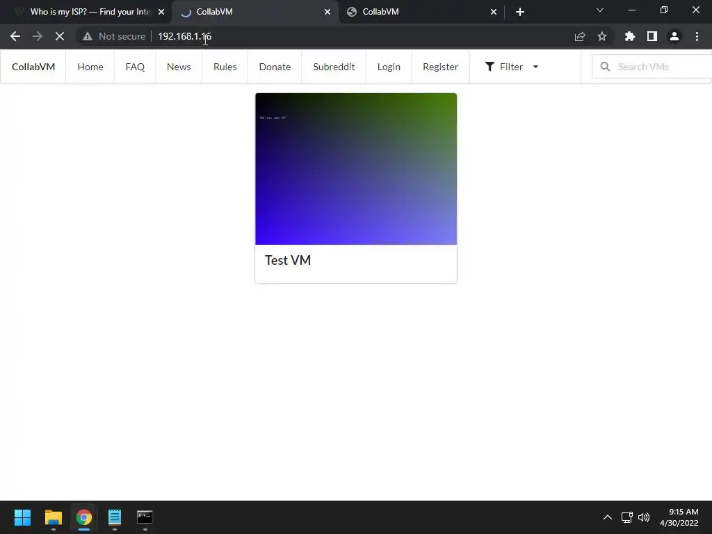Open the Chrome profile avatar
Image resolution: width=712 pixels, height=534 pixels.
pyautogui.click(x=674, y=36)
